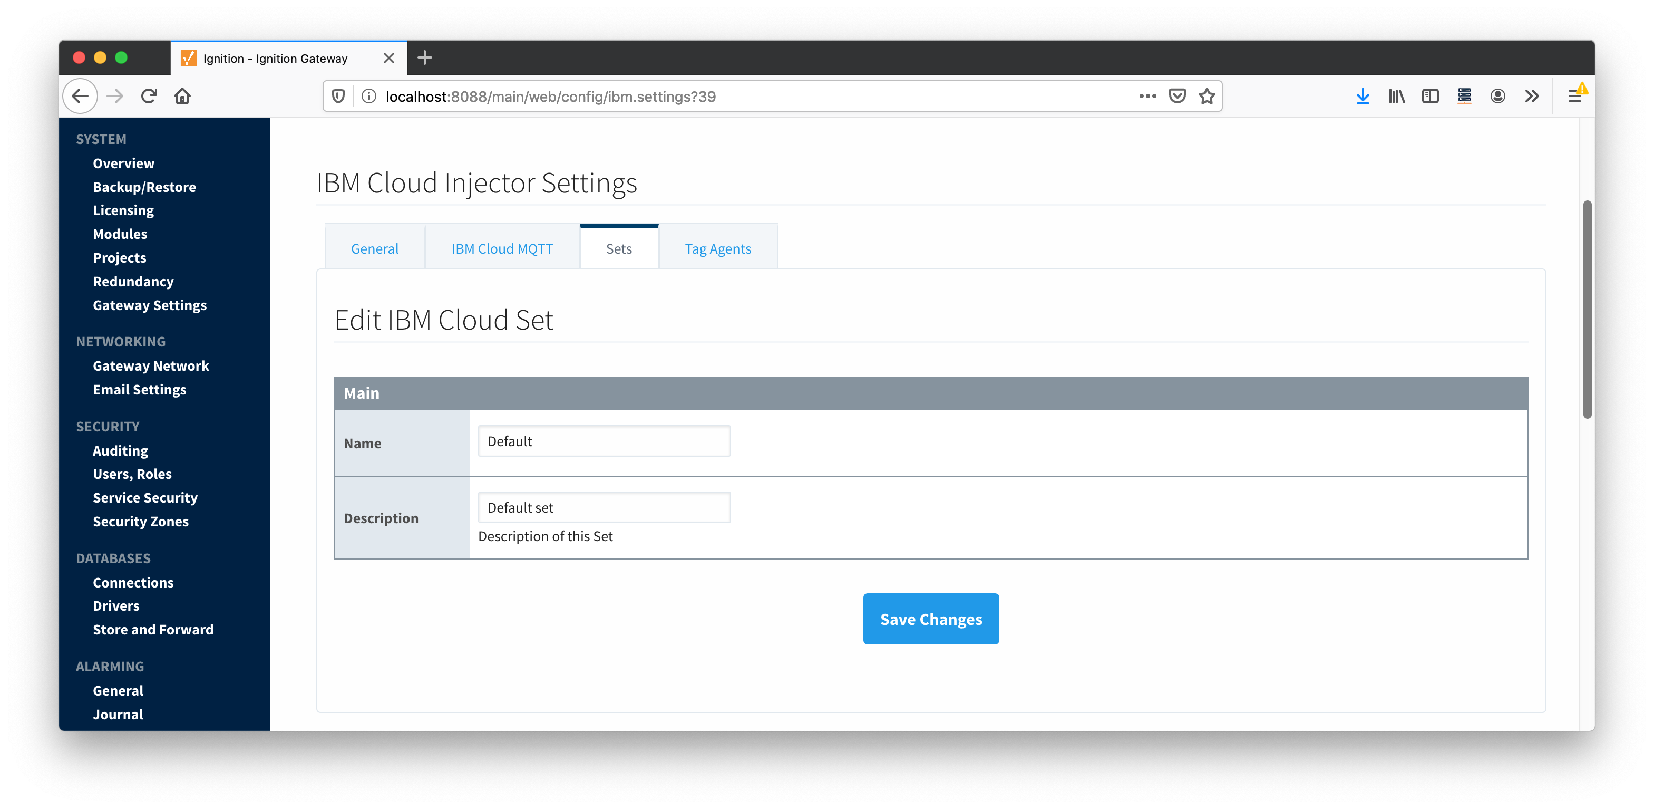The width and height of the screenshot is (1654, 809).
Task: Open database Connections link
Action: click(133, 583)
